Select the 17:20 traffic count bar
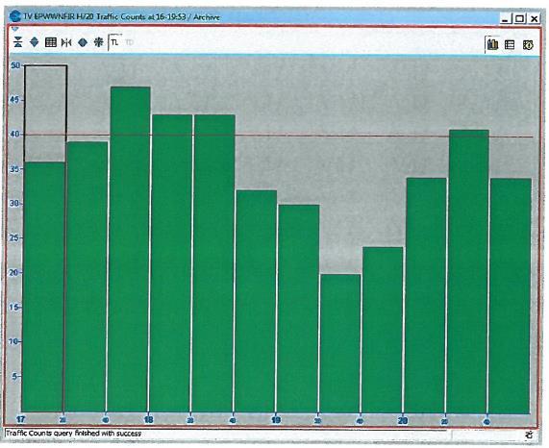 pyautogui.click(x=87, y=277)
